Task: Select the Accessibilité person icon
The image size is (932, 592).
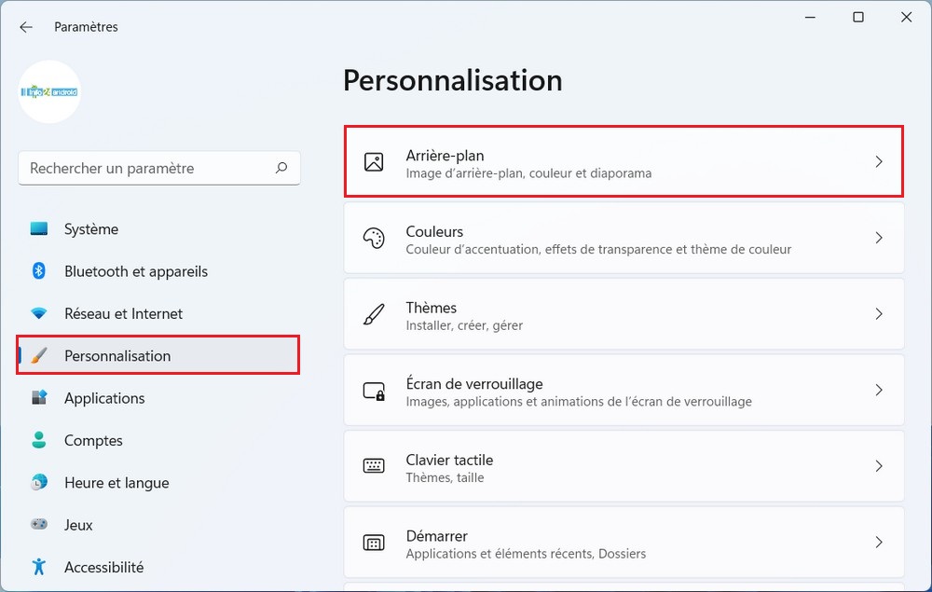Action: point(38,567)
